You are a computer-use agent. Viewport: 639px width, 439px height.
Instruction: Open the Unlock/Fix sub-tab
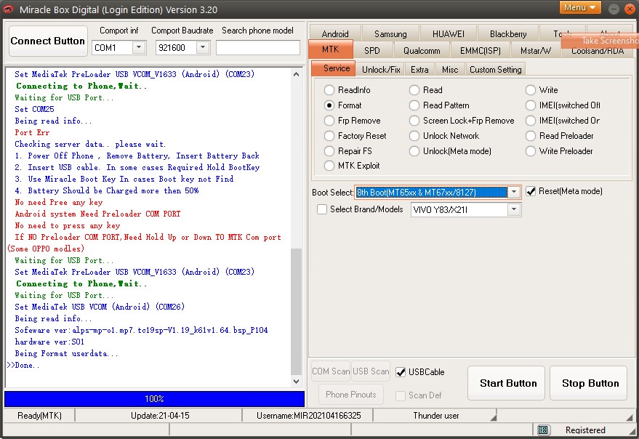(x=381, y=69)
